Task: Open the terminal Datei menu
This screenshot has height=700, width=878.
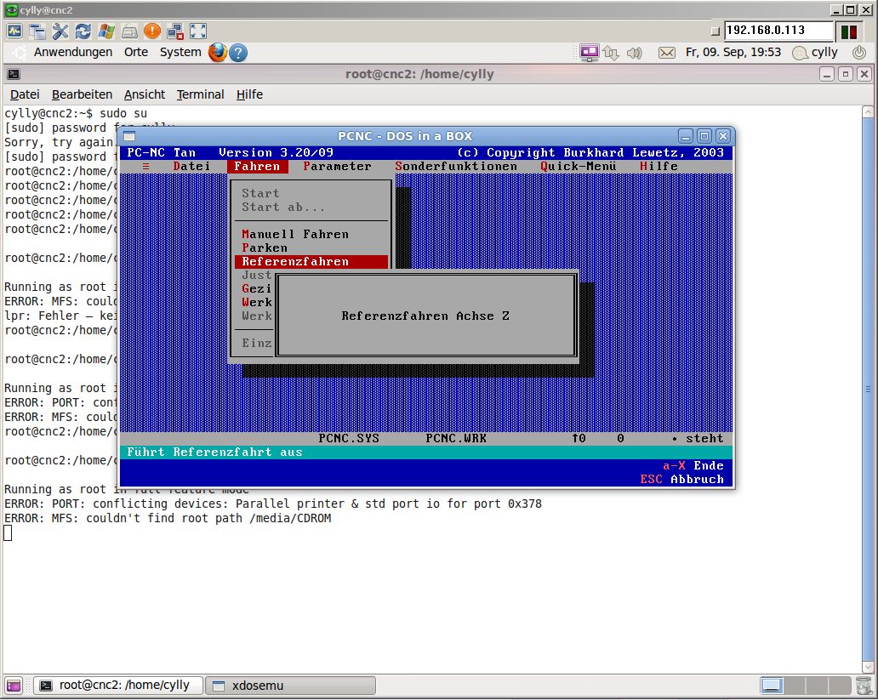Action: (25, 94)
